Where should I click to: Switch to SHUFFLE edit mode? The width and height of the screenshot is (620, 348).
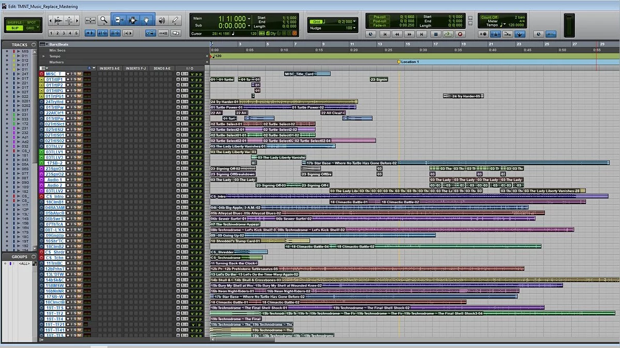pos(14,23)
